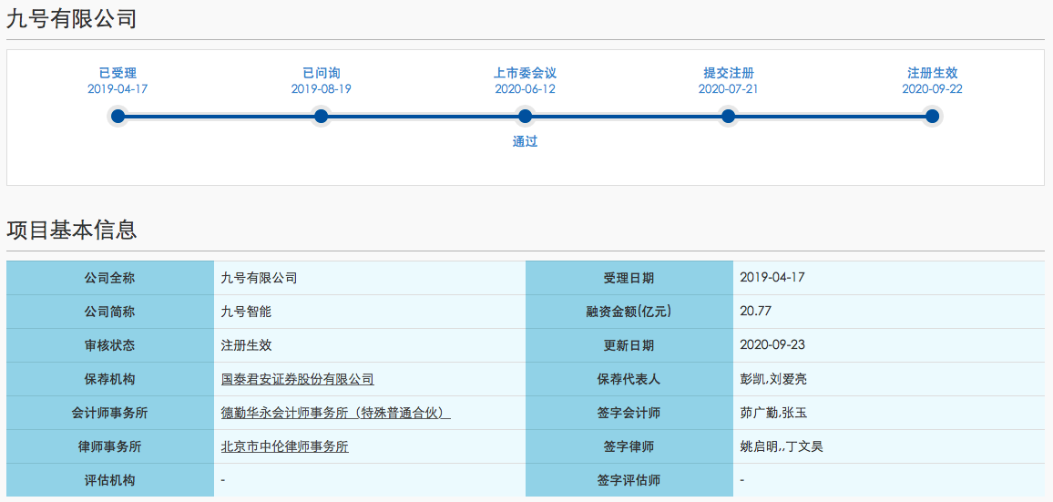Select date 2020-07-21 under 提交注册

(x=728, y=89)
